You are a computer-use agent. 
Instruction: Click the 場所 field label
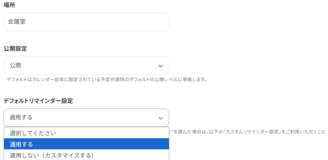9,5
